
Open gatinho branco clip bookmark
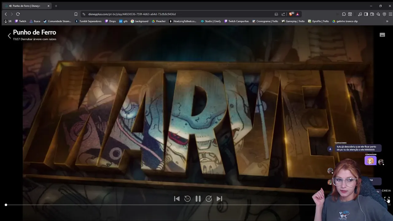click(345, 21)
